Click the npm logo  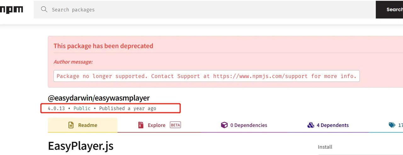(11, 10)
